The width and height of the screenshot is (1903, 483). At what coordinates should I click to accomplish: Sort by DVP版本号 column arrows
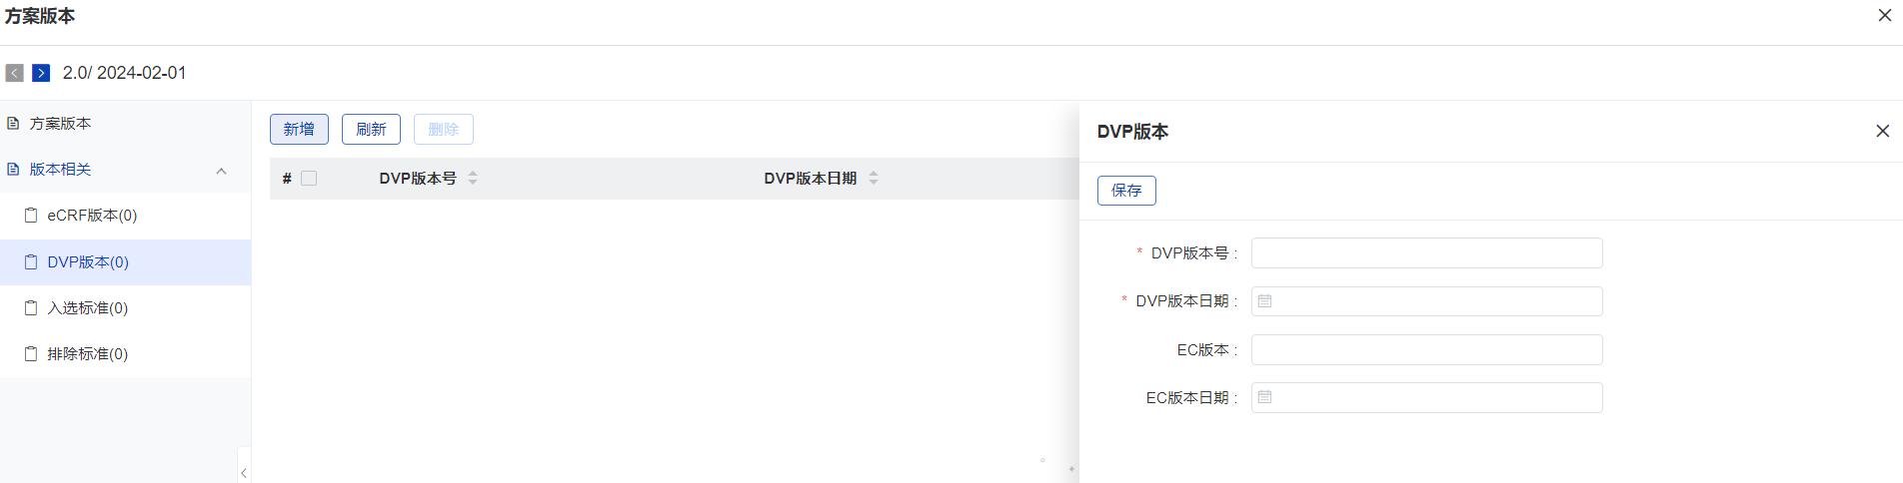473,178
